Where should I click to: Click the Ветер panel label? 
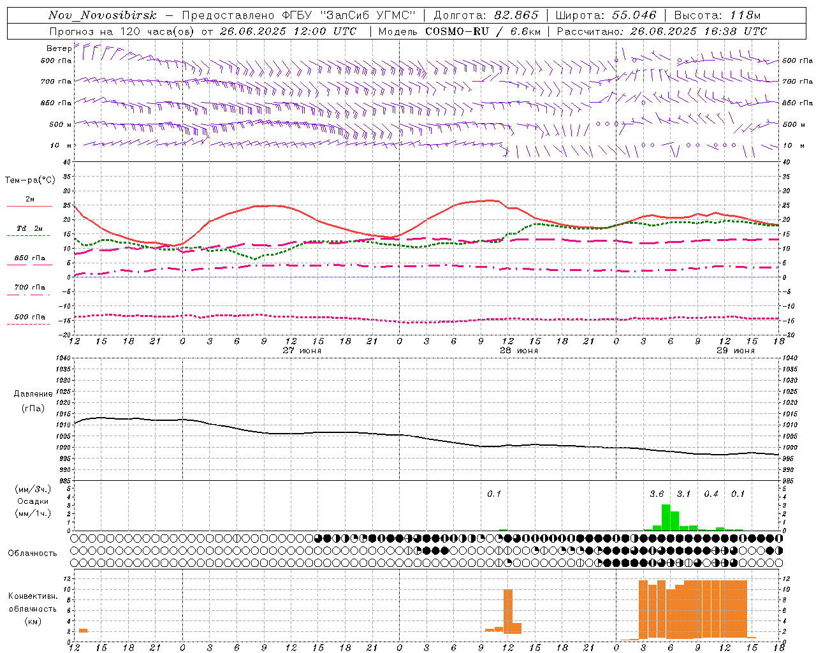[x=59, y=48]
